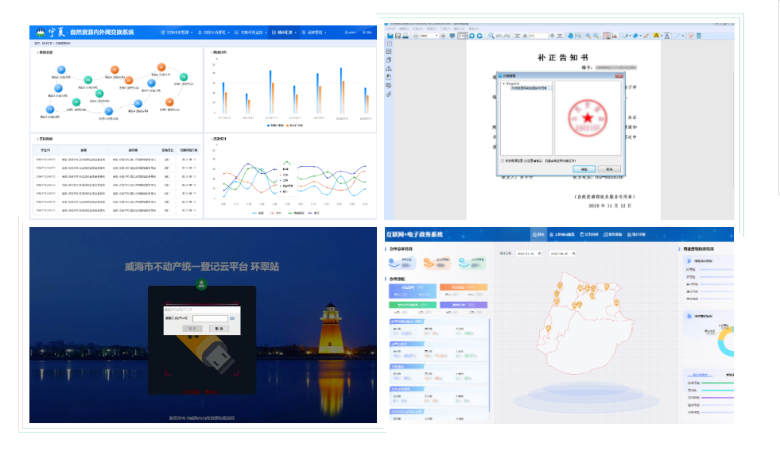Click the user avatar icon above login dialog
Screen dimensions: 780x466
click(x=202, y=283)
